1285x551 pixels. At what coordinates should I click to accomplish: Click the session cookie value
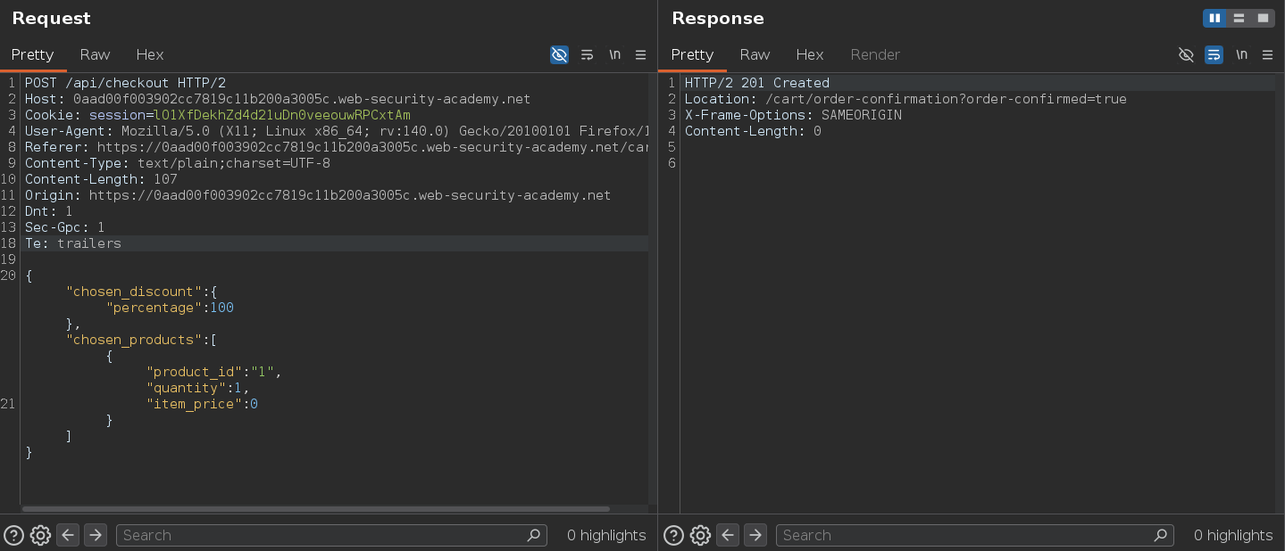[x=282, y=115]
